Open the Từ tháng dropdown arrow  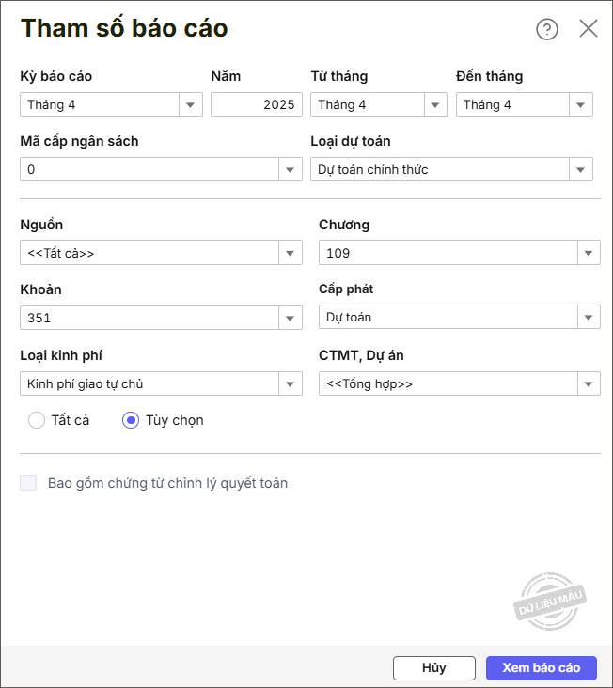point(435,105)
